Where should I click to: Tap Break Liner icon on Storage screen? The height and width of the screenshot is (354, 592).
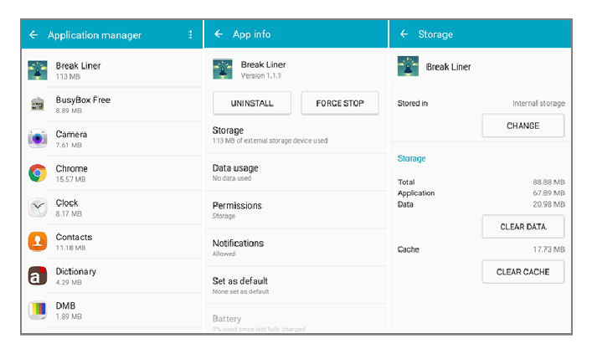(x=408, y=66)
